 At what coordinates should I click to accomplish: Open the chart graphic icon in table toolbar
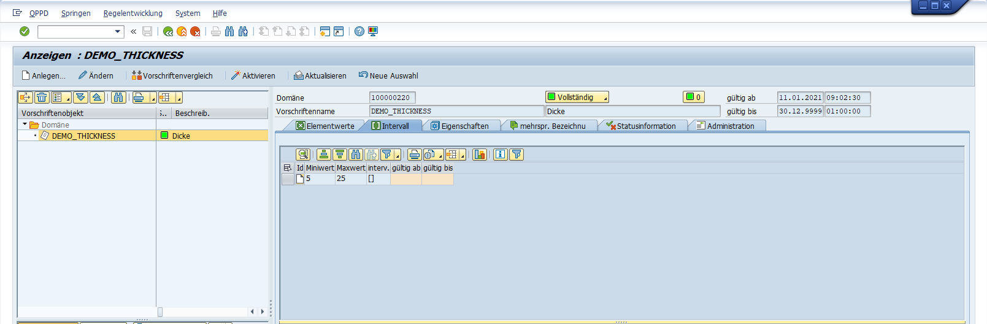480,155
